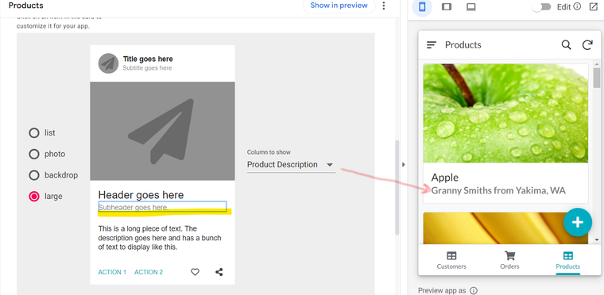Open the Column to show dropdown
The height and width of the screenshot is (295, 604).
(291, 165)
